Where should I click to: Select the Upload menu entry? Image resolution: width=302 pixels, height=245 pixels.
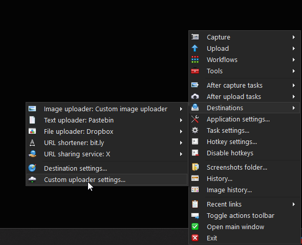(245, 48)
